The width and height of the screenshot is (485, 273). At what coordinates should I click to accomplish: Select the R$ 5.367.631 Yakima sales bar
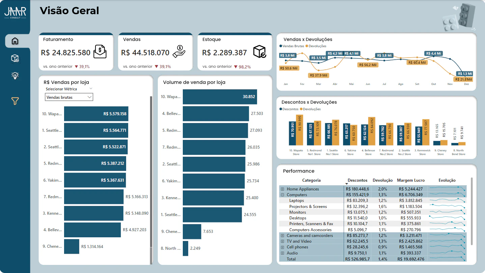point(95,180)
